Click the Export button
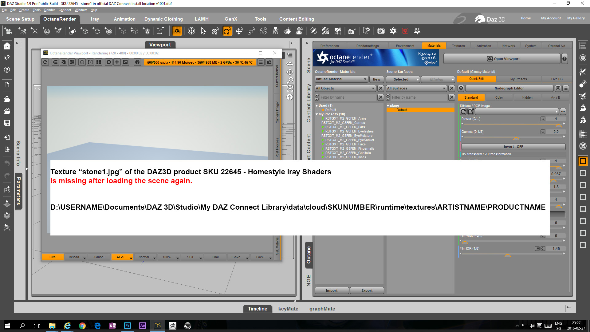 click(367, 290)
